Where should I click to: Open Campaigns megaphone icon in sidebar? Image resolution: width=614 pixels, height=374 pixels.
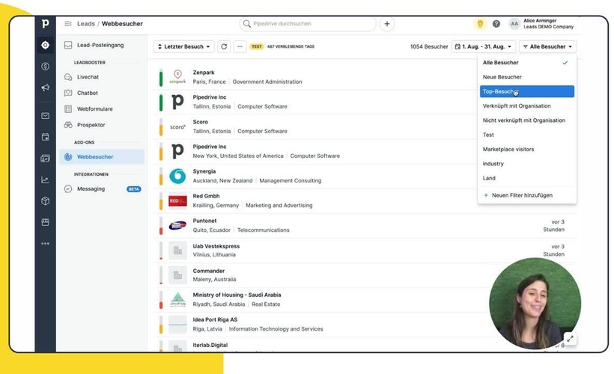click(x=46, y=88)
